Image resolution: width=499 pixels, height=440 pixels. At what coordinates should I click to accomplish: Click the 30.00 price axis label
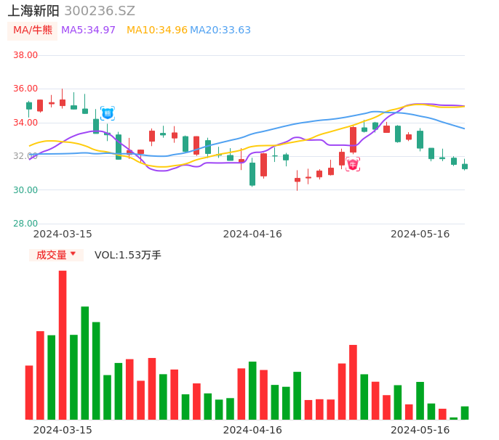point(25,190)
